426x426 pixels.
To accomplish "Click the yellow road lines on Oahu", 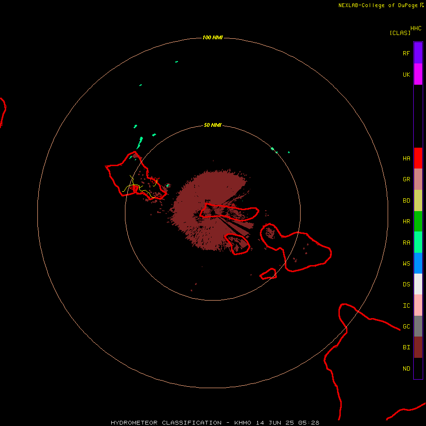I will [x=139, y=186].
